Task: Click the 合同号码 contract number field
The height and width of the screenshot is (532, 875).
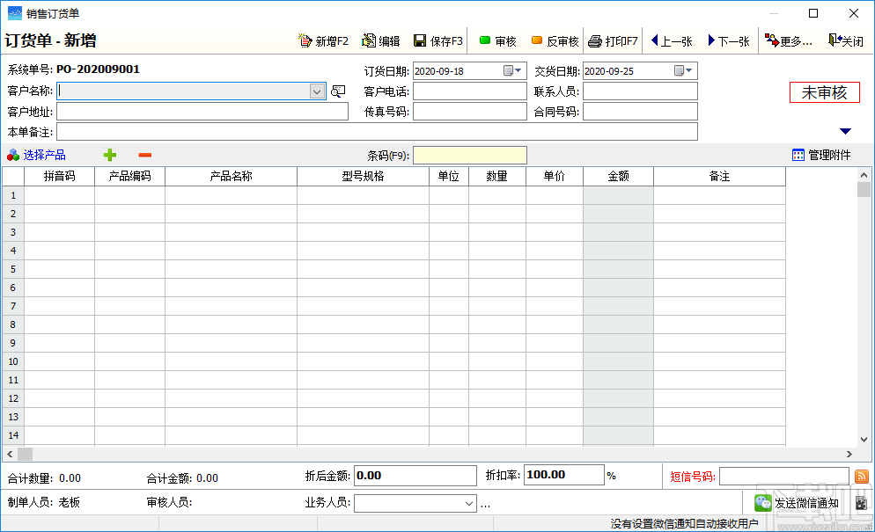Action: (640, 112)
